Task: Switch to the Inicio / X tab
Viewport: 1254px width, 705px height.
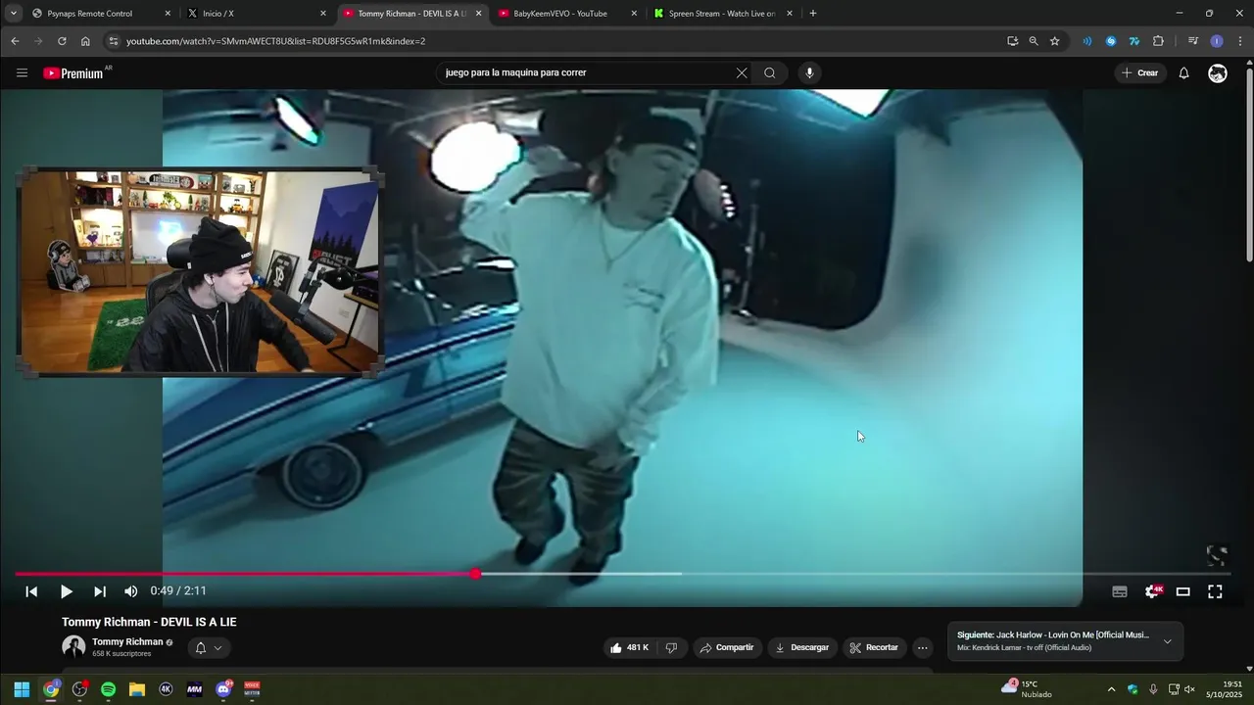Action: point(257,14)
